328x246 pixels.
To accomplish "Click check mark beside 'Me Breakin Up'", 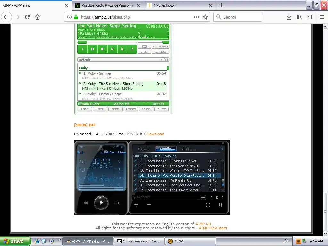I will 135,180.
